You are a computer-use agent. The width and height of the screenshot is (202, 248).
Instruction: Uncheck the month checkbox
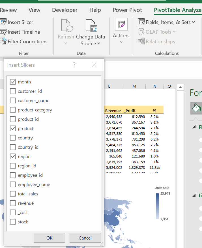pyautogui.click(x=13, y=82)
